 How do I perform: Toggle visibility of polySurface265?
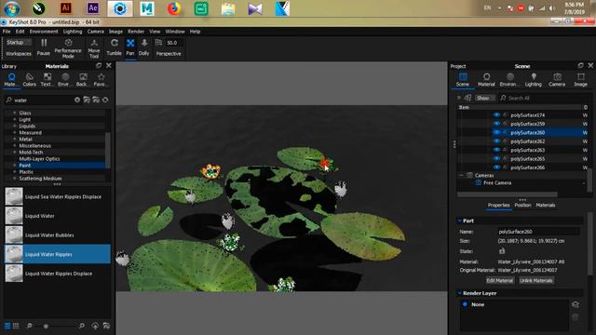[496, 158]
